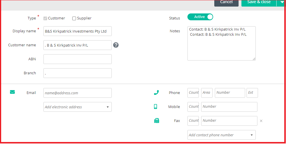Viewport: 286px width, 144px height.
Task: Click the Branch label
Action: click(x=30, y=73)
